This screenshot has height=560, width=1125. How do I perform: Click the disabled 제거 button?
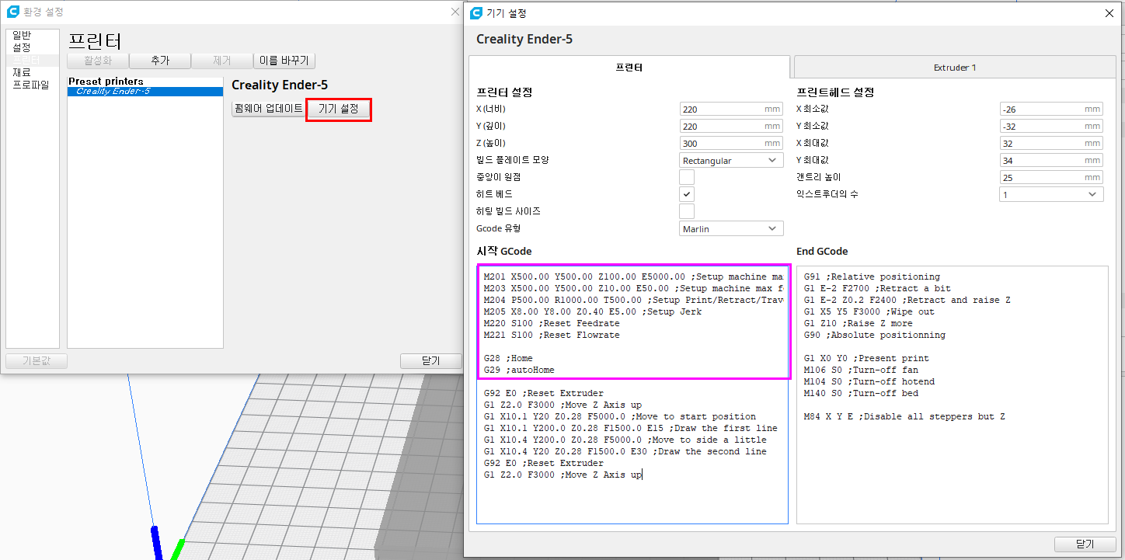222,61
